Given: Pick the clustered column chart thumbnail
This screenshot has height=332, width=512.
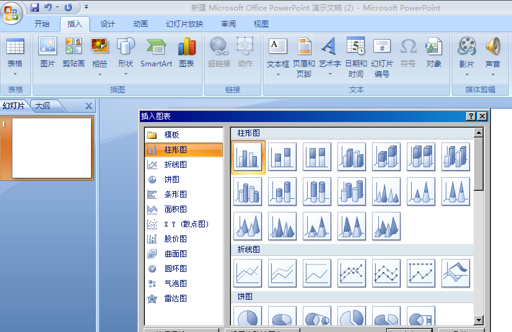Looking at the screenshot, I should (248, 157).
